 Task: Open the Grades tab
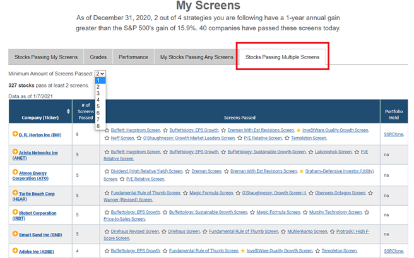pos(98,57)
